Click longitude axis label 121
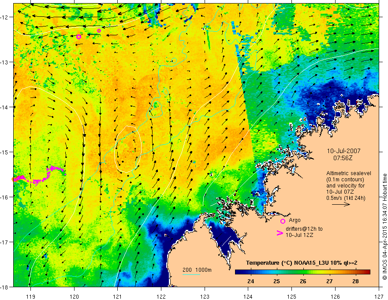This screenshot has height=300, width=388. point(118,296)
